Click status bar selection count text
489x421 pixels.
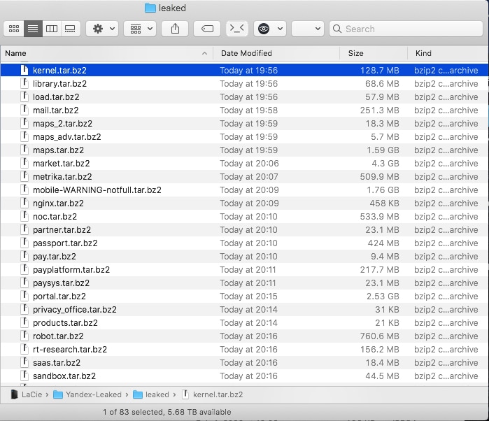coord(166,412)
